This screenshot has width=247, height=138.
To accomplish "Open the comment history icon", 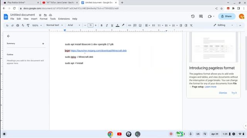I will [201, 16].
